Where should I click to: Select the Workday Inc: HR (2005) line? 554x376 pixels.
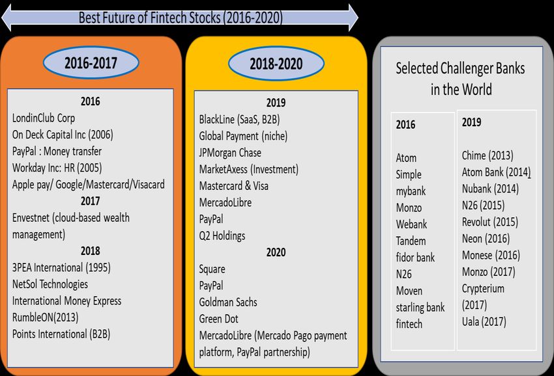click(57, 168)
